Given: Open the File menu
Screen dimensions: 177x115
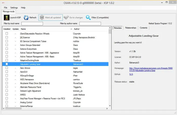Looking at the screenshot, I should [x=6, y=8].
